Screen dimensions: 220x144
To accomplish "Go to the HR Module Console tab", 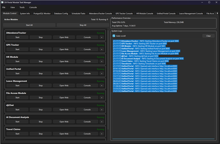I will [145, 14].
